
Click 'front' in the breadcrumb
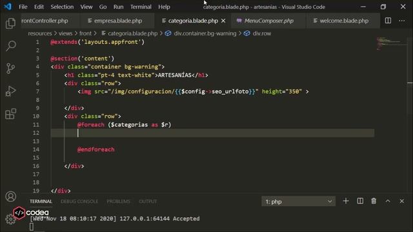point(85,34)
